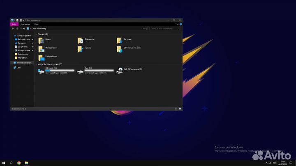Open Google Chrome from the taskbar
This screenshot has width=296, height=166.
pyautogui.click(x=19, y=163)
